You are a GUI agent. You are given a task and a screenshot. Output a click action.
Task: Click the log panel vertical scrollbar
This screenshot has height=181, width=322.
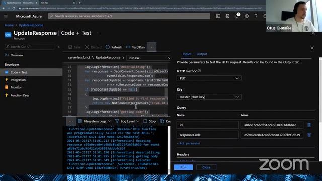pos(169,150)
